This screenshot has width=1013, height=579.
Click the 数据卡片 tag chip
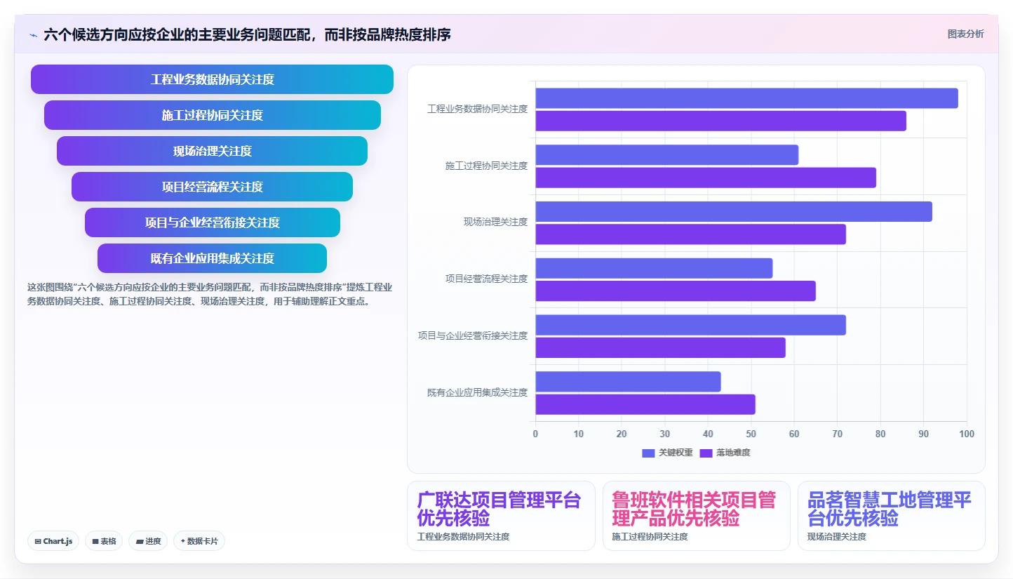[199, 541]
